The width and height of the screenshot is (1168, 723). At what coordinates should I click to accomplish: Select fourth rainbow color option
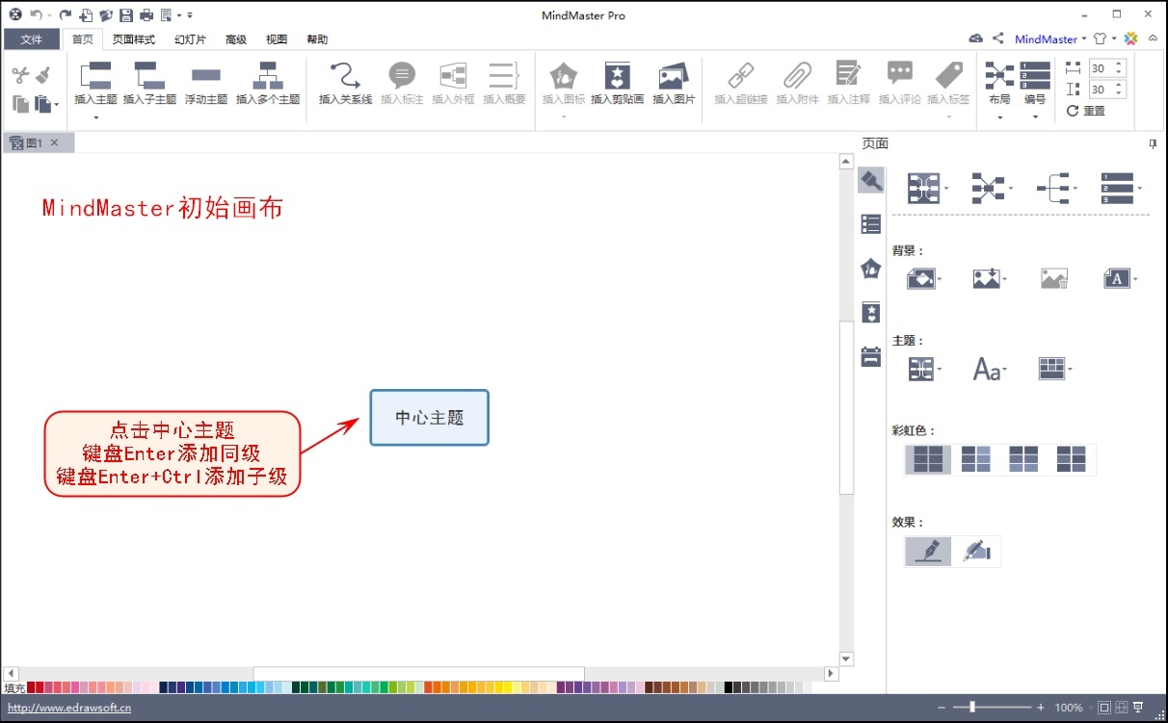(x=1071, y=459)
